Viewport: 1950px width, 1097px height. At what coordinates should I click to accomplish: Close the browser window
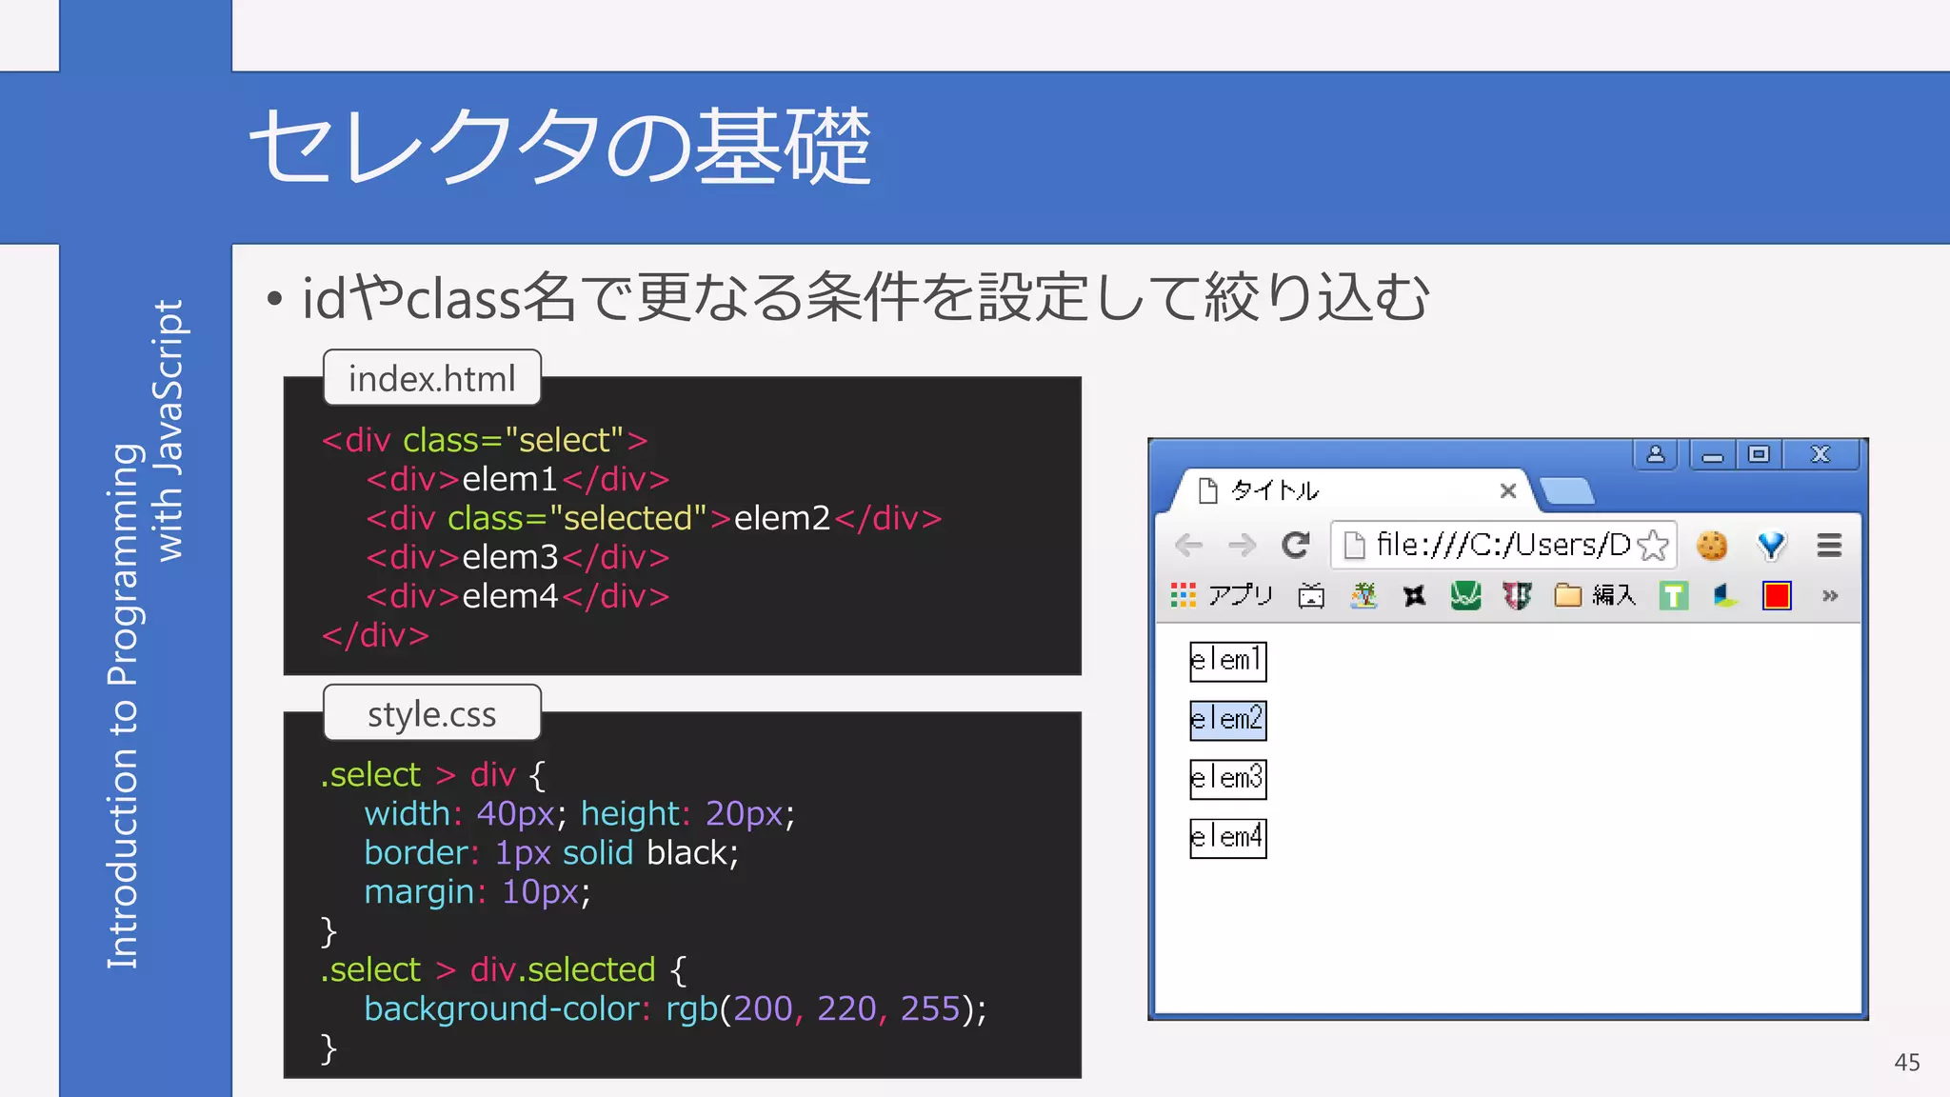click(x=1821, y=454)
